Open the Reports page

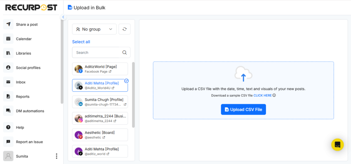[23, 97]
